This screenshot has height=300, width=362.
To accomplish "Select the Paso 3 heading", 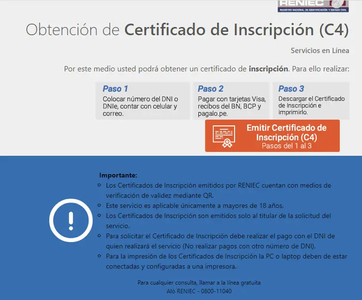I will pyautogui.click(x=291, y=89).
